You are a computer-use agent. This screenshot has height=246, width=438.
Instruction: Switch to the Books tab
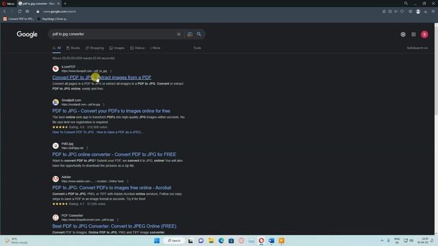tap(73, 48)
